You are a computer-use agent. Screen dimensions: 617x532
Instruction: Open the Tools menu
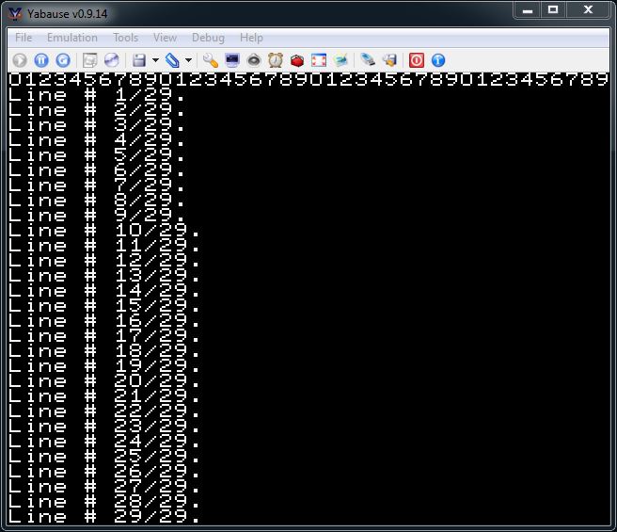pyautogui.click(x=125, y=38)
